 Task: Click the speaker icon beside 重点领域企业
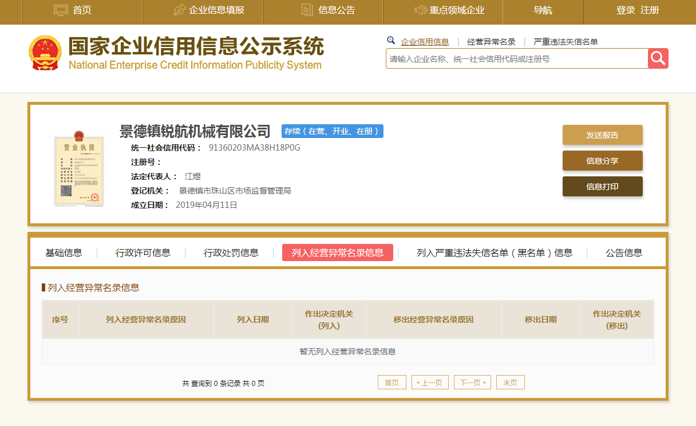[x=421, y=10]
